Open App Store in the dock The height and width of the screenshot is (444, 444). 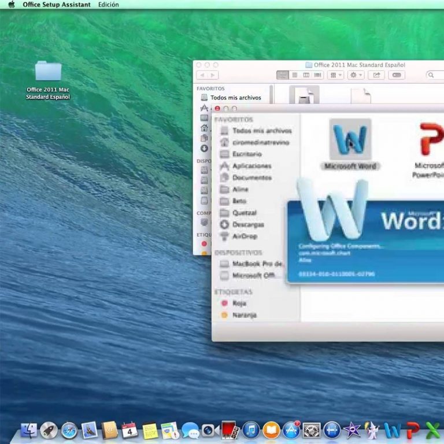tap(291, 430)
